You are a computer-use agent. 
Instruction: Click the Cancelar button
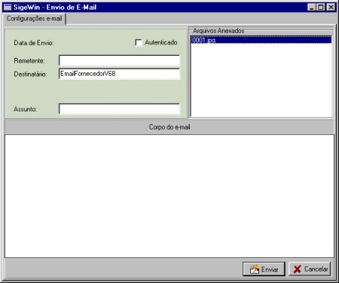[x=310, y=269]
